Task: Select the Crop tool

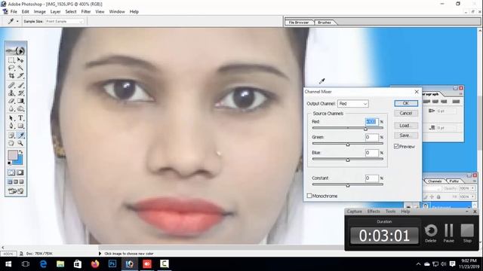Action: pyautogui.click(x=11, y=75)
